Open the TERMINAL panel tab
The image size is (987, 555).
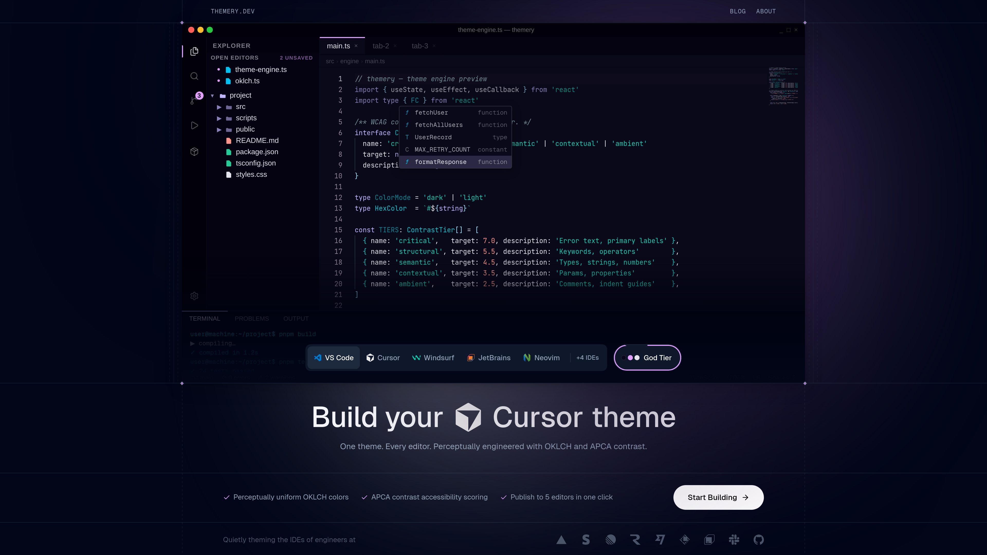(205, 319)
